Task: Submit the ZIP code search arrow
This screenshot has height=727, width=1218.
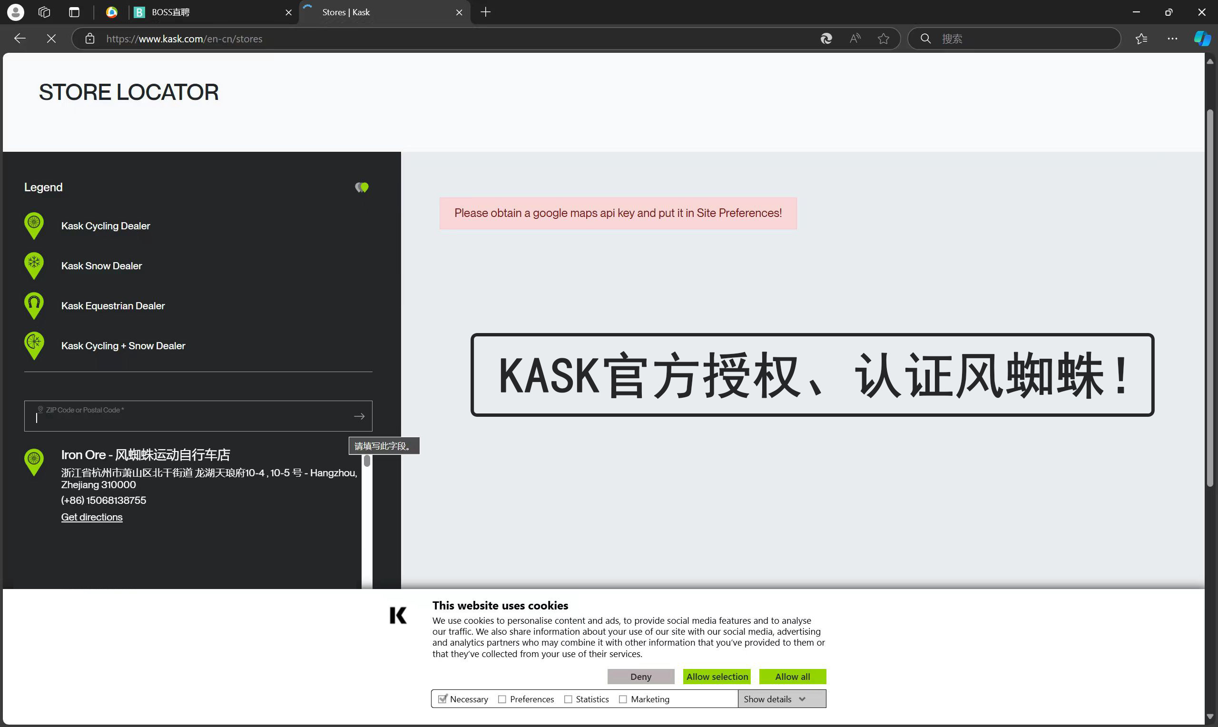Action: [x=360, y=416]
